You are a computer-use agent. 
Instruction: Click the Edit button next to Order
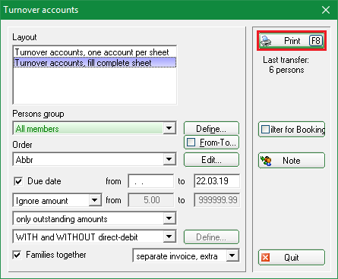(x=211, y=160)
